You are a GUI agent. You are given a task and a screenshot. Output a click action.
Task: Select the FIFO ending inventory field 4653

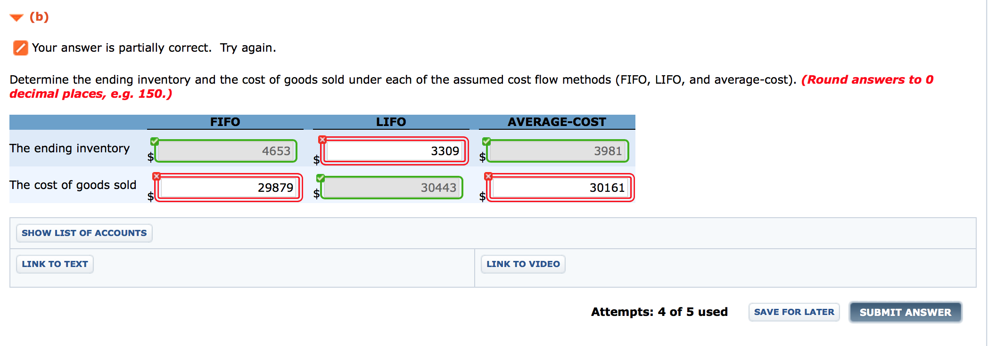[226, 151]
